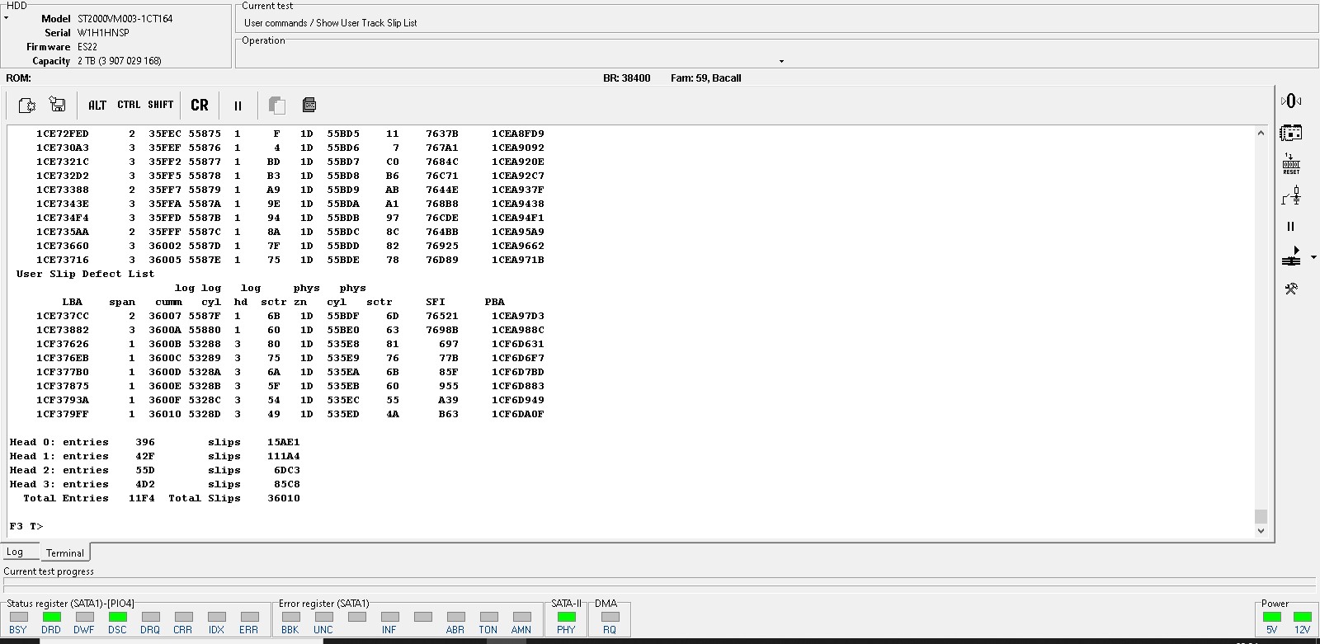Open the controller board icon in sidebar
1320x644 pixels.
click(x=1291, y=132)
